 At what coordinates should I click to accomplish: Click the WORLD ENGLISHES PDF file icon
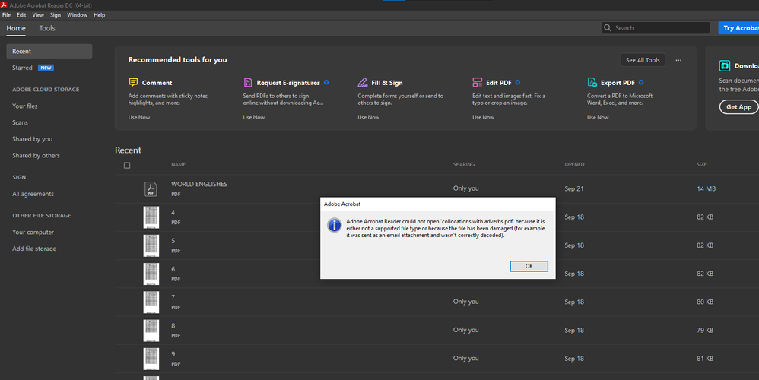click(x=151, y=188)
